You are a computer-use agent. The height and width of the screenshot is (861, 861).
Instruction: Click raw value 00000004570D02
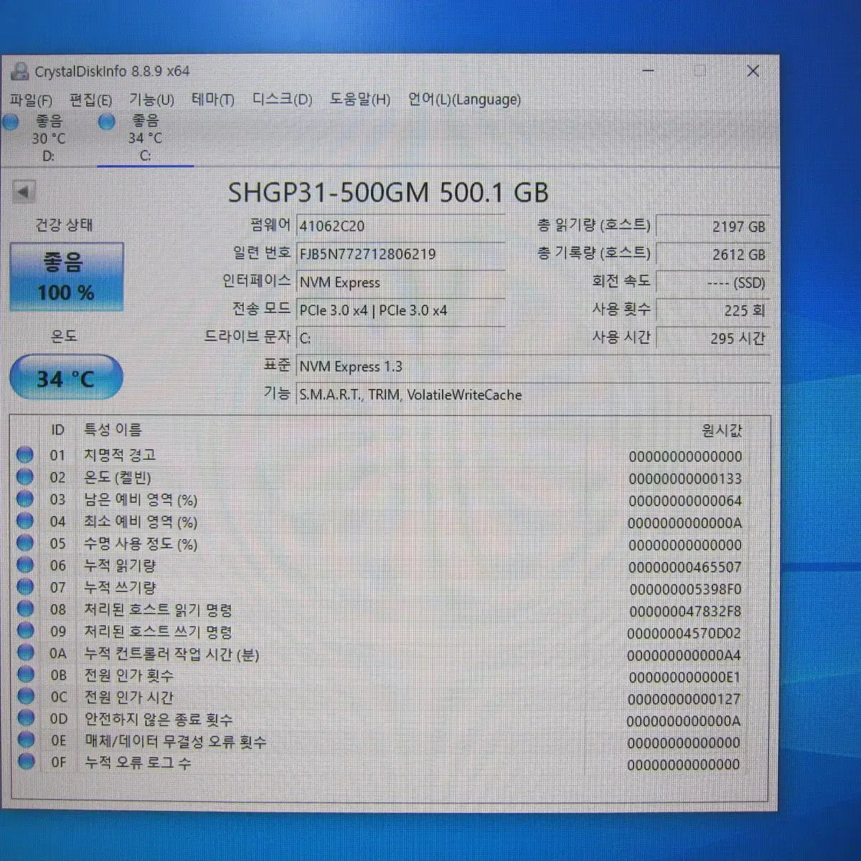click(684, 634)
